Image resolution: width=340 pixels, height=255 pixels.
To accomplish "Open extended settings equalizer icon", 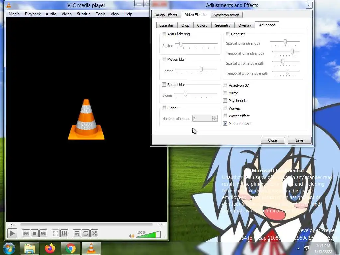I will click(64, 233).
